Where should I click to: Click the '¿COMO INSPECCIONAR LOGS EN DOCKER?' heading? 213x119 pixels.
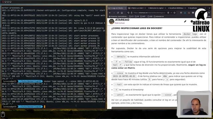pos(137,28)
